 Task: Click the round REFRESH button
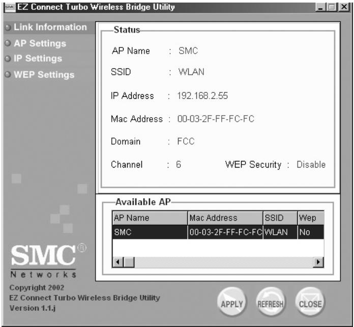coord(271,302)
